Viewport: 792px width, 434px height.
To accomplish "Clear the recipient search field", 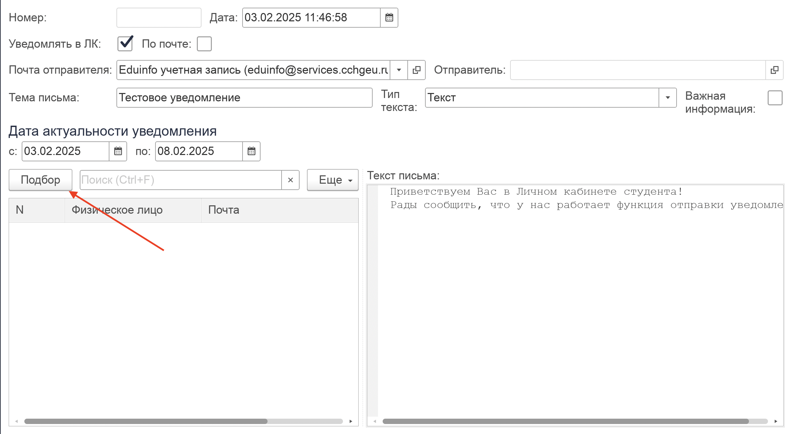I will 290,180.
